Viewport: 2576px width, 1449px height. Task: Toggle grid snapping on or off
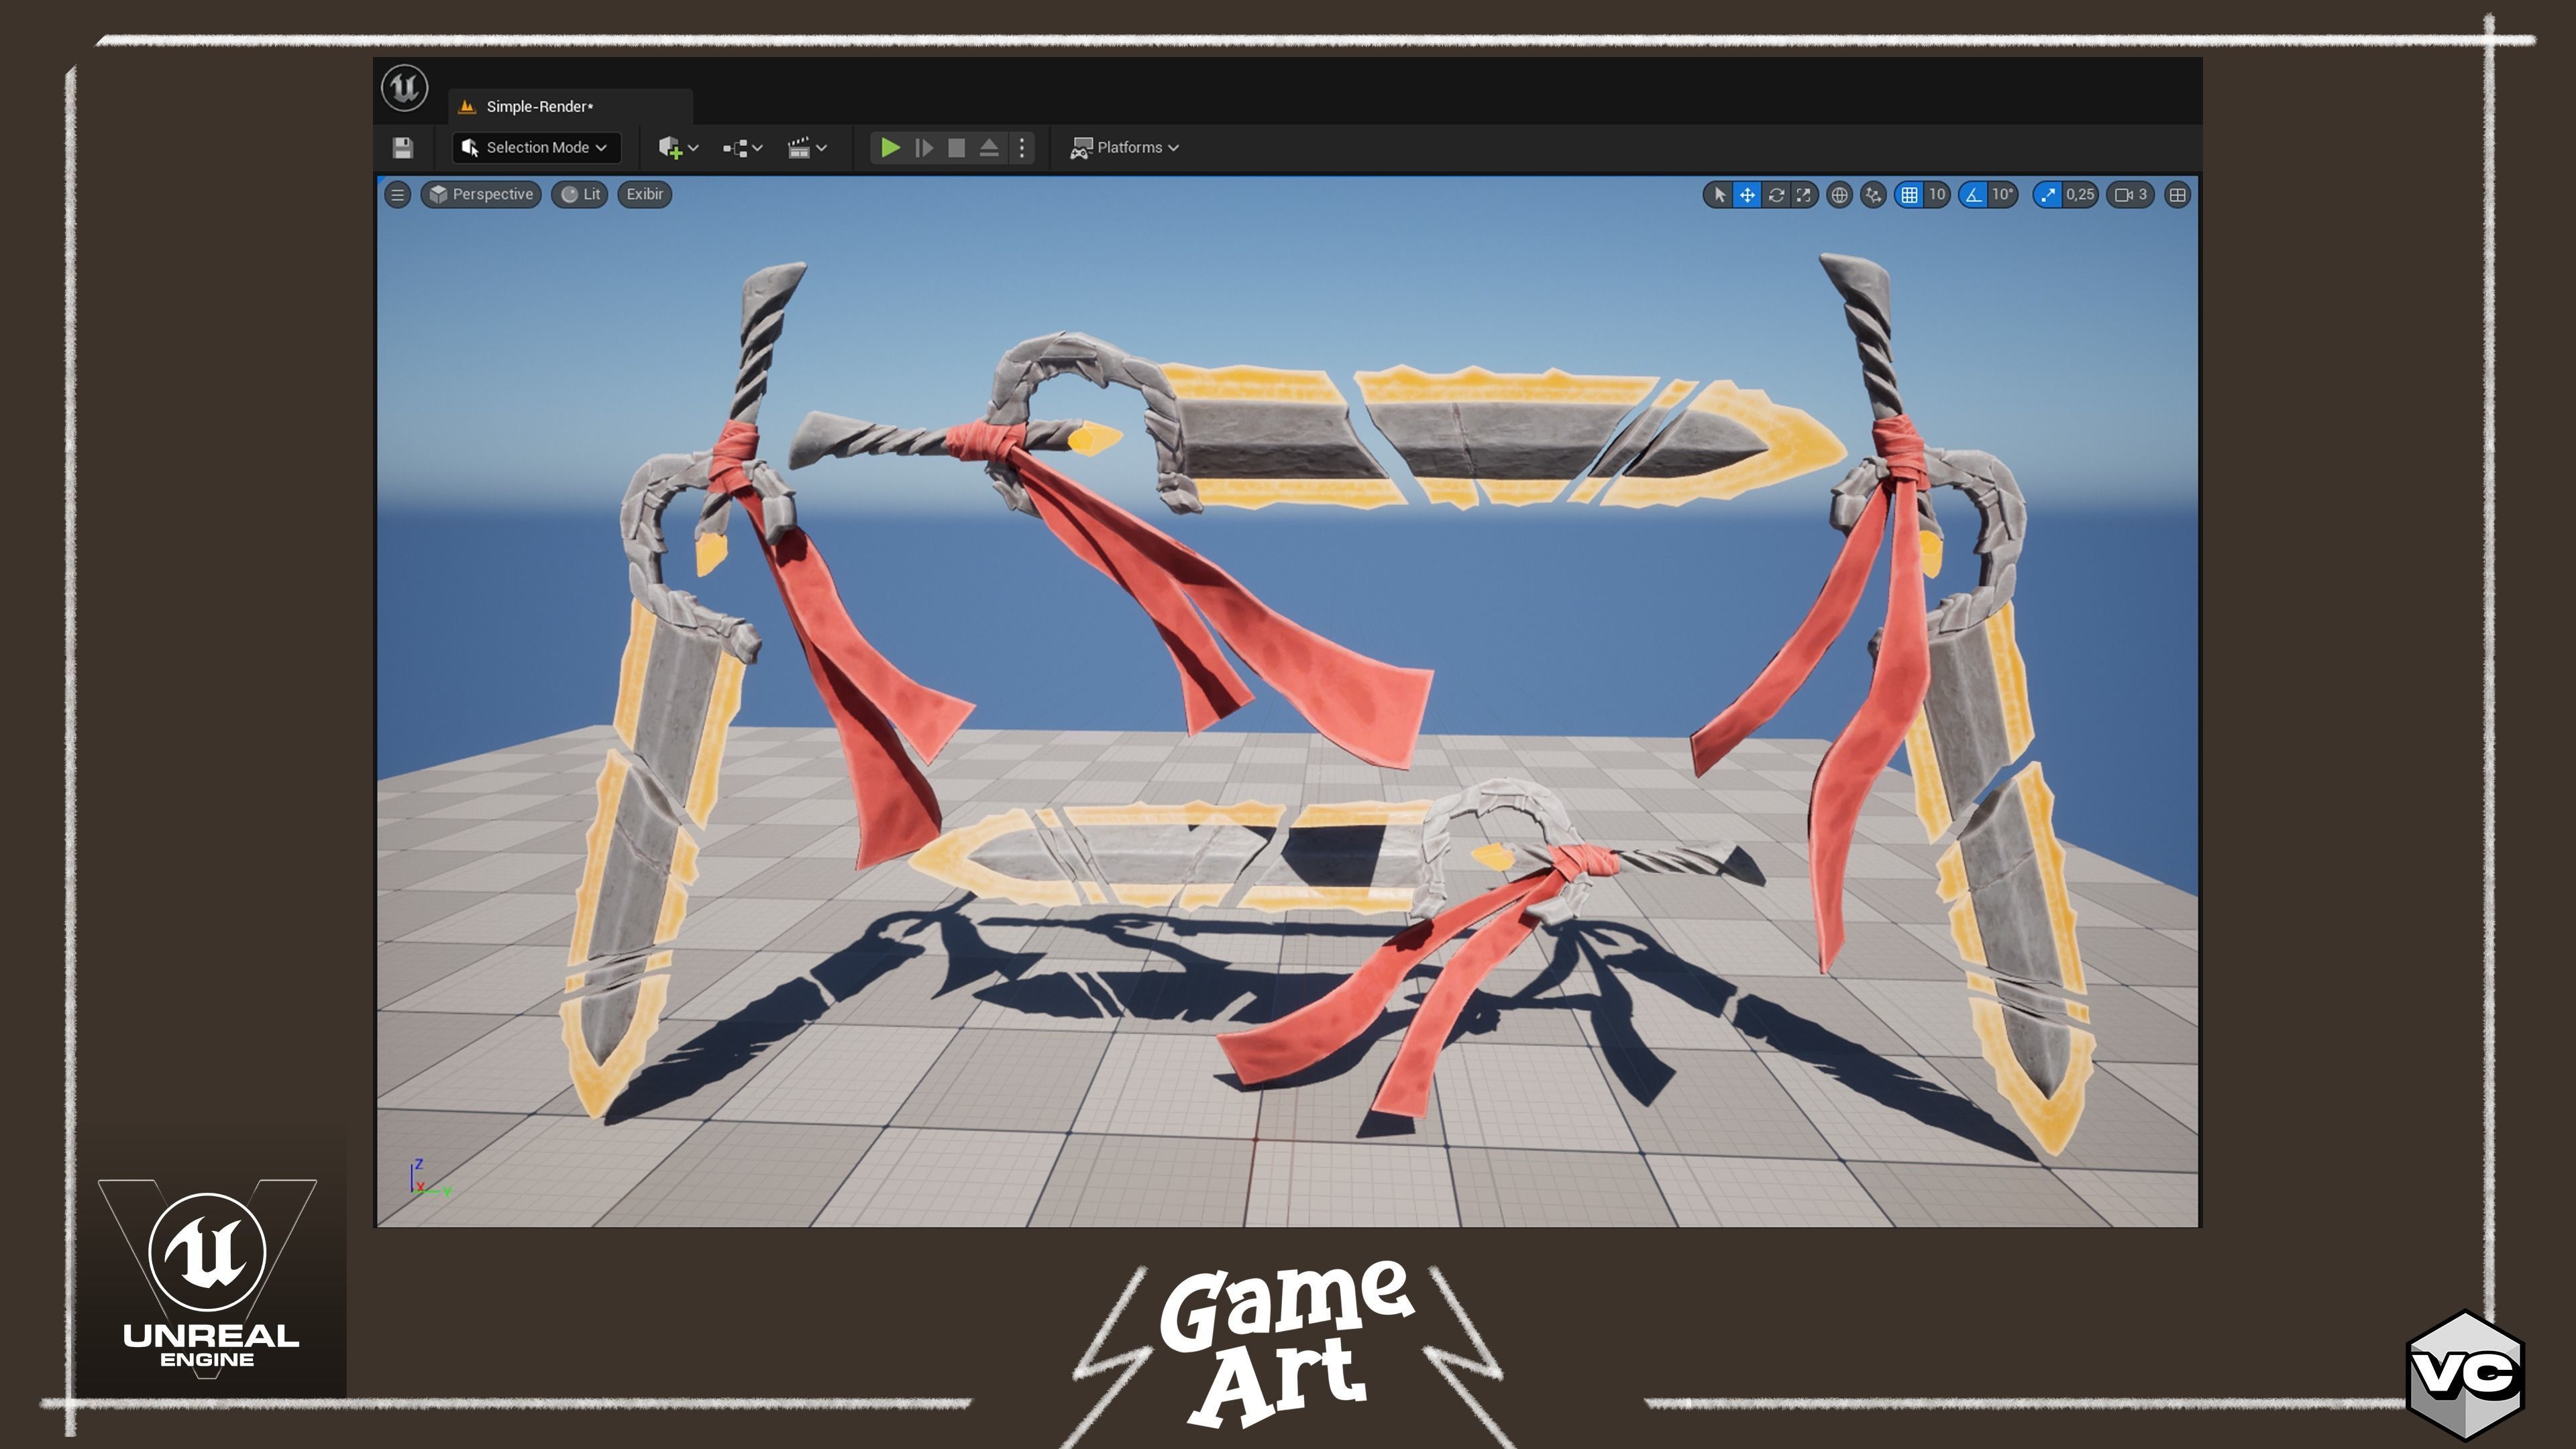[x=1909, y=195]
